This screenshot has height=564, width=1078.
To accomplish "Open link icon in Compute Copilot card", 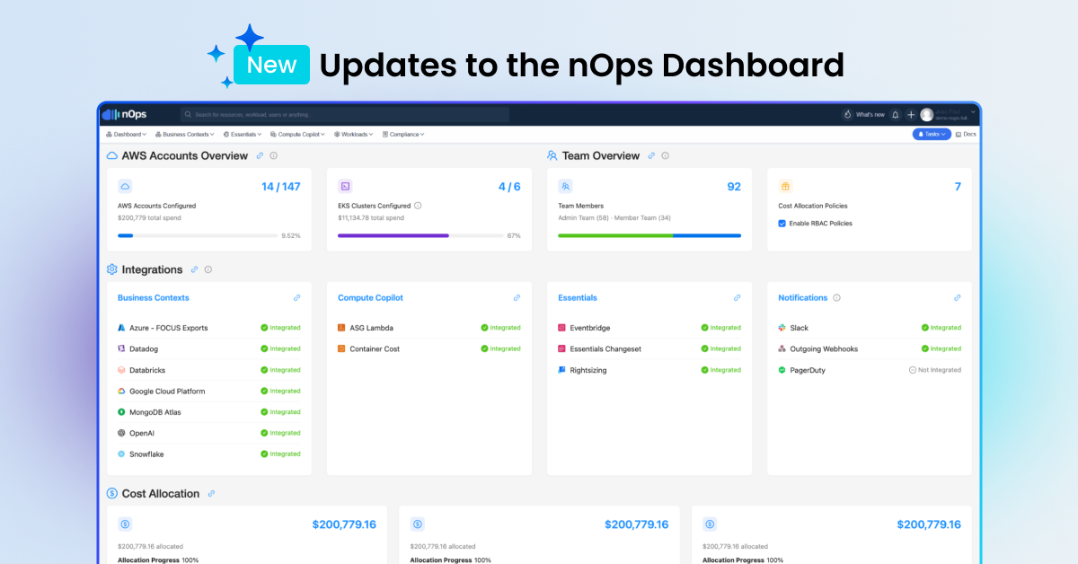I will tap(517, 297).
